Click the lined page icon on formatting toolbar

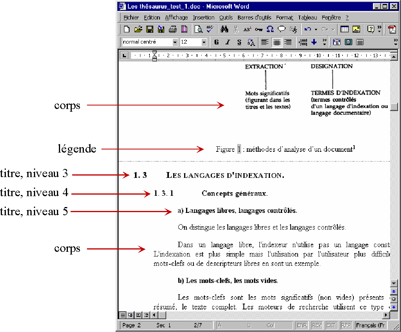coord(360,42)
